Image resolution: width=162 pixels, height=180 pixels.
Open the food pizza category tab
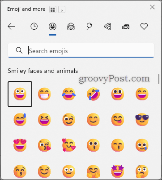click(x=107, y=27)
